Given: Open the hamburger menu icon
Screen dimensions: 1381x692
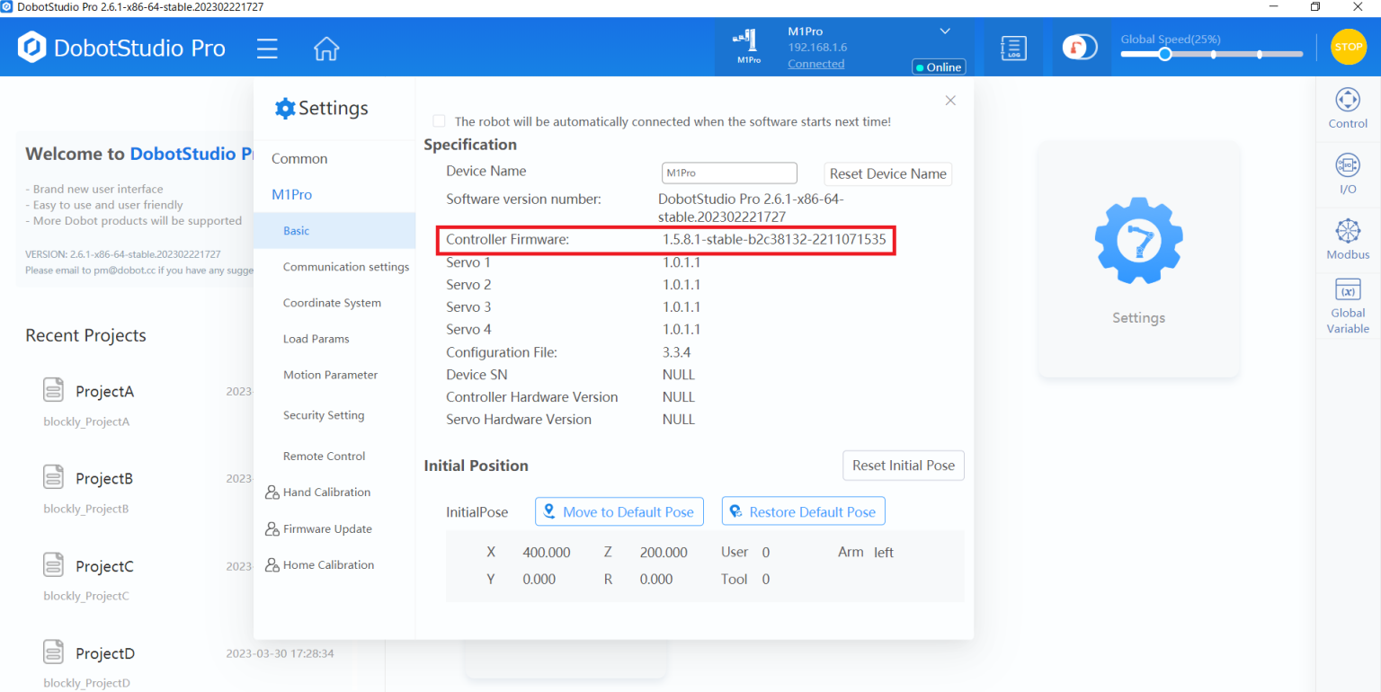Looking at the screenshot, I should pyautogui.click(x=267, y=48).
